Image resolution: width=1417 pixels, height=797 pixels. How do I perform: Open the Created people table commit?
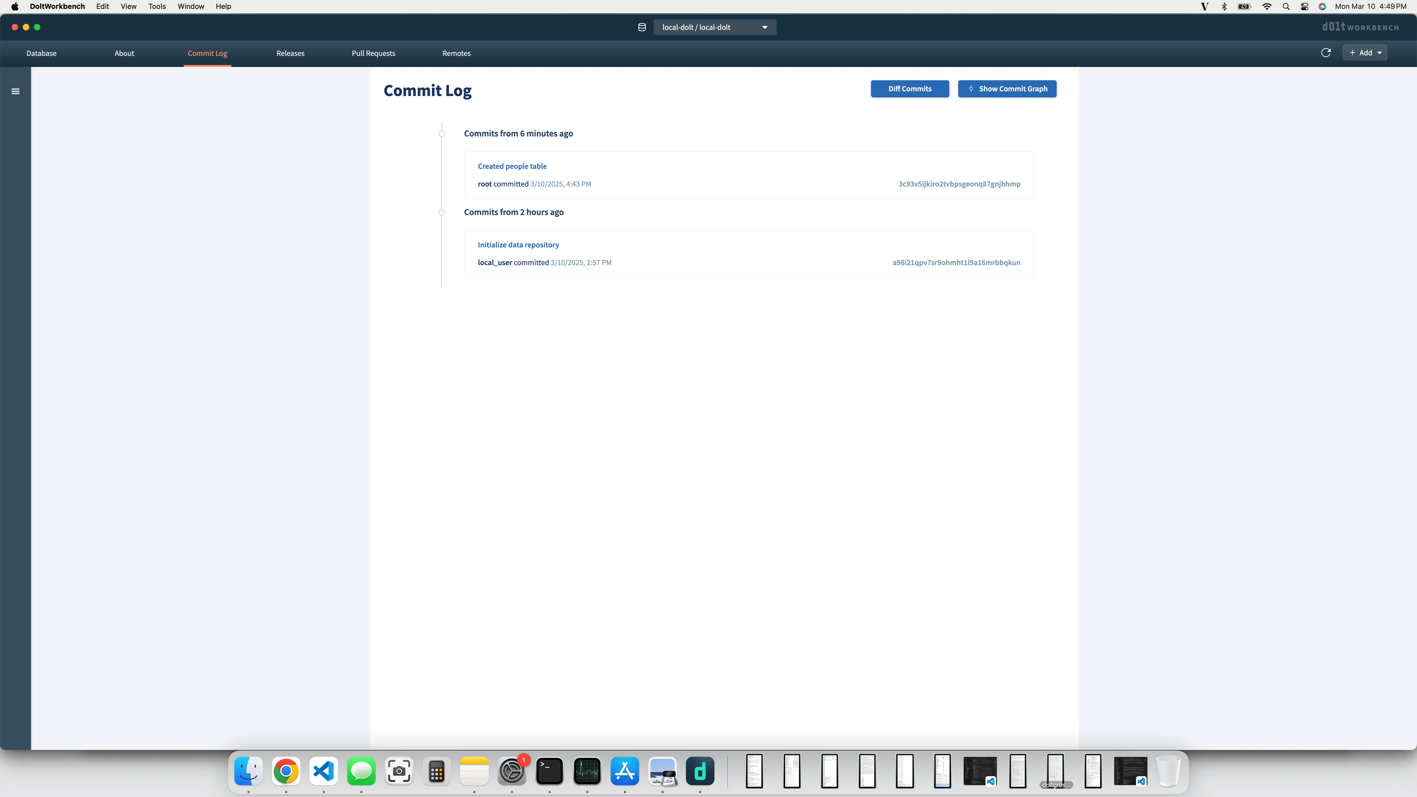click(x=512, y=166)
